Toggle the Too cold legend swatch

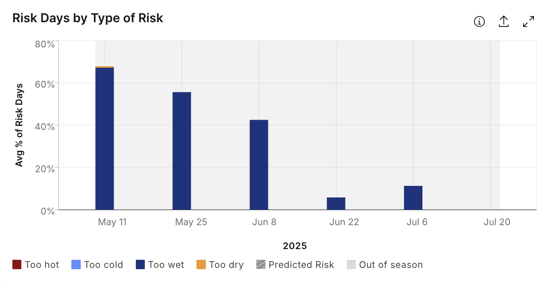(76, 264)
